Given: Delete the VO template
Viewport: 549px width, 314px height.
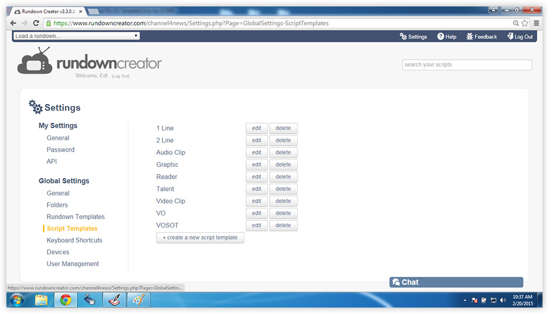Looking at the screenshot, I should coord(283,213).
